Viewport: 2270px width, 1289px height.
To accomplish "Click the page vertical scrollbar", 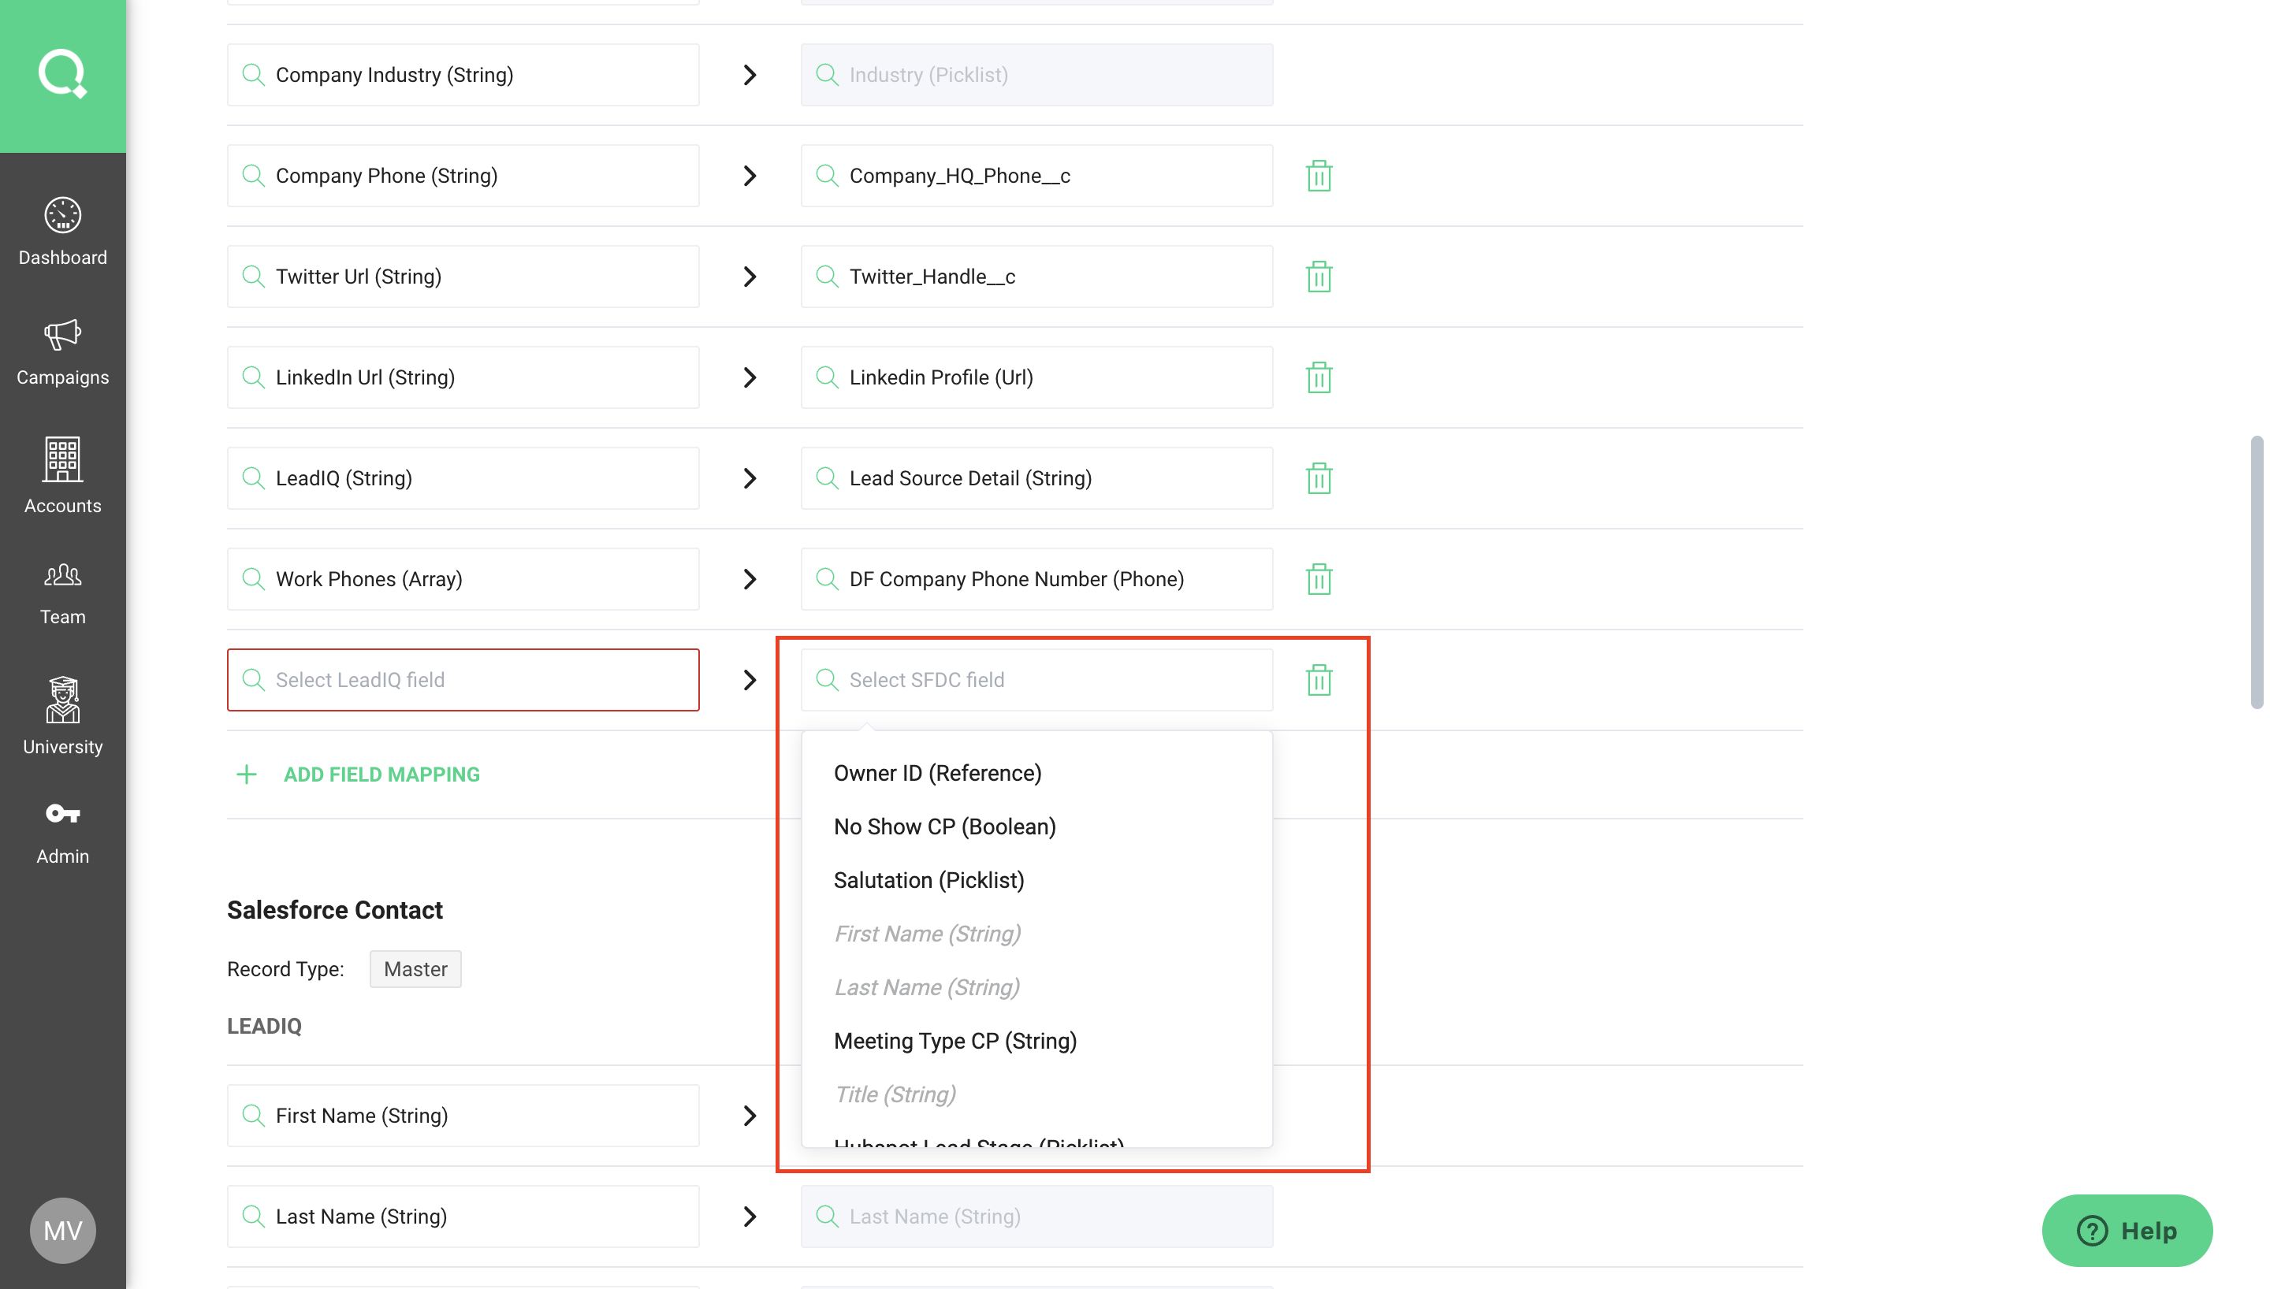I will point(2256,572).
